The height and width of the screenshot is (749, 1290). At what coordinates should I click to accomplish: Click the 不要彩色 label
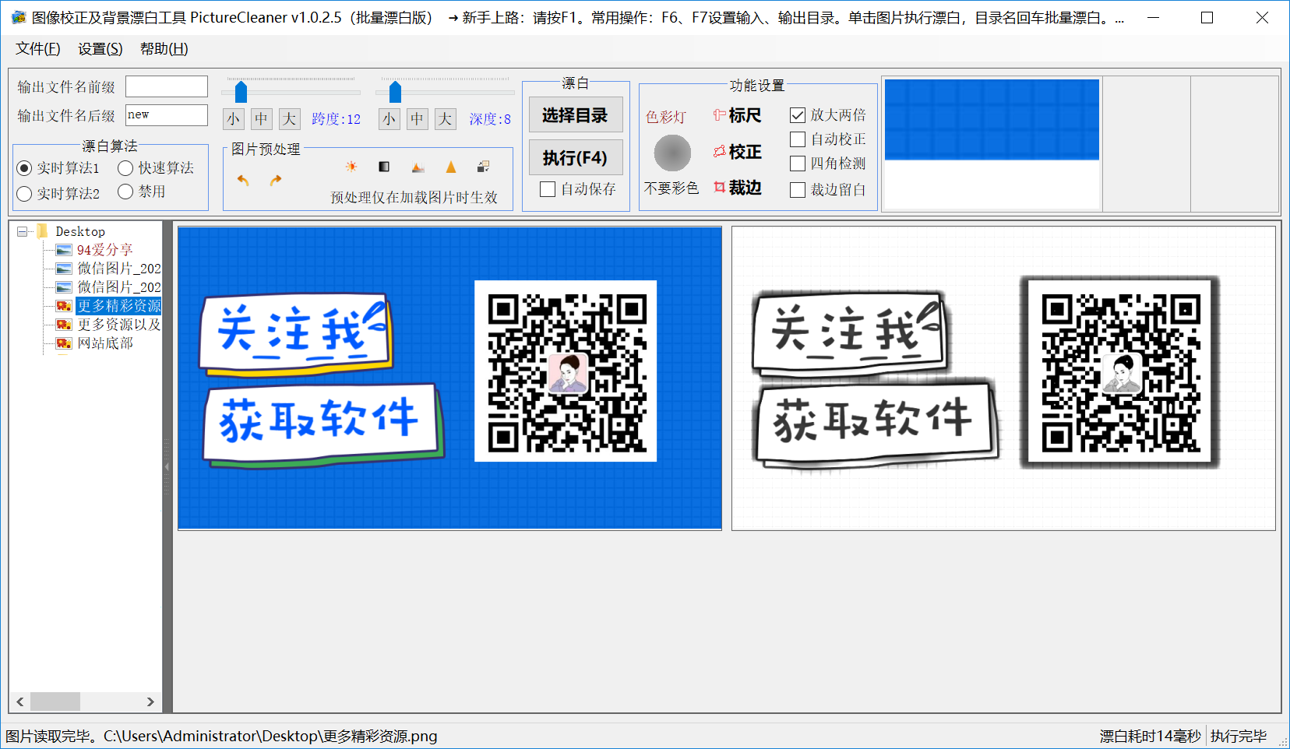tap(671, 188)
